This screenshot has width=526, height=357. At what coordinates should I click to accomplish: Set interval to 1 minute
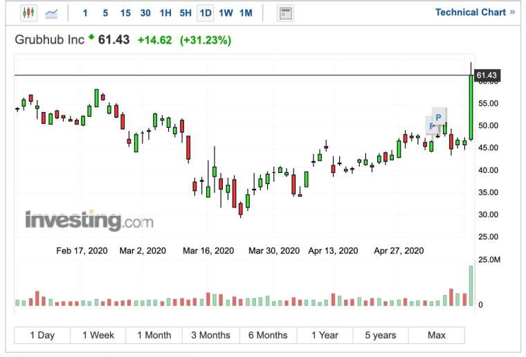(85, 13)
